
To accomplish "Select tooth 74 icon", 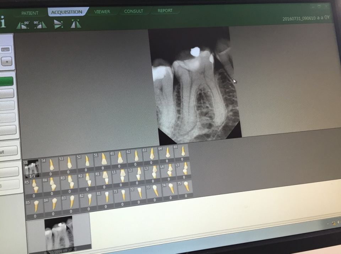I will (x=170, y=191).
